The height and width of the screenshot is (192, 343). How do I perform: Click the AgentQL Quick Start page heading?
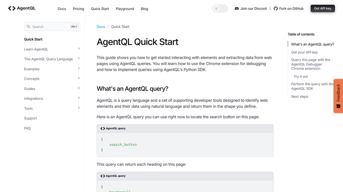tap(137, 42)
